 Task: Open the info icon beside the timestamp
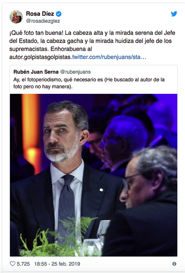[x=174, y=264]
